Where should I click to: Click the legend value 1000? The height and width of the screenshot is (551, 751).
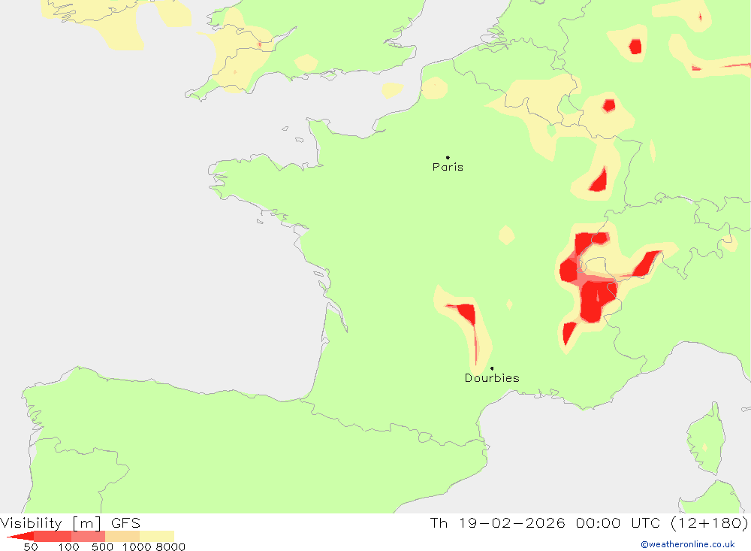point(137,546)
